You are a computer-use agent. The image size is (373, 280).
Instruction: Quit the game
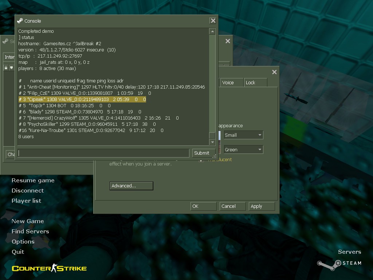[x=18, y=252]
